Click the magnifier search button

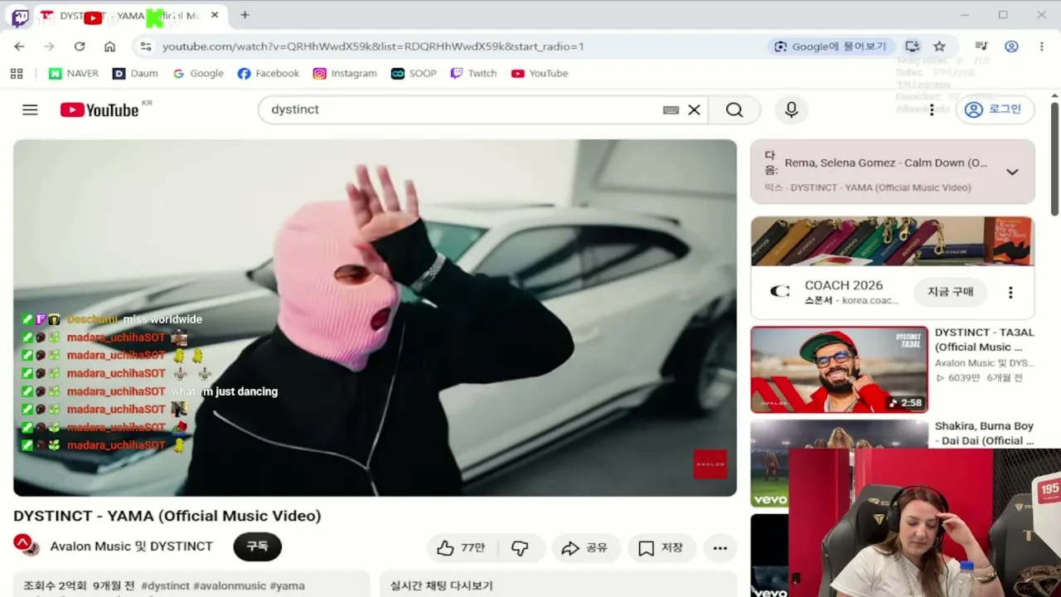coord(734,109)
